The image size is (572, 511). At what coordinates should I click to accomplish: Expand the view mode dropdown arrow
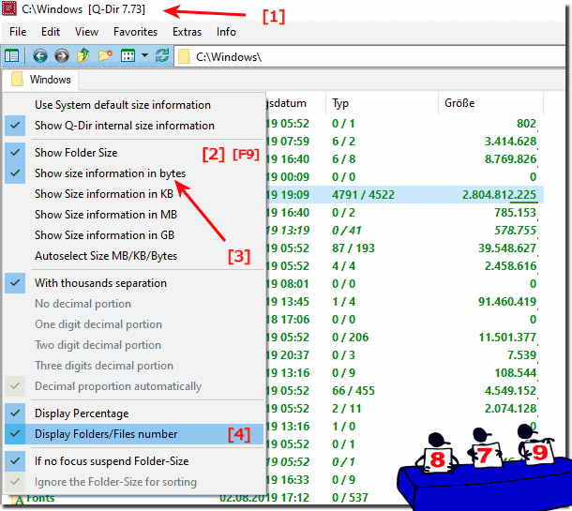[144, 56]
